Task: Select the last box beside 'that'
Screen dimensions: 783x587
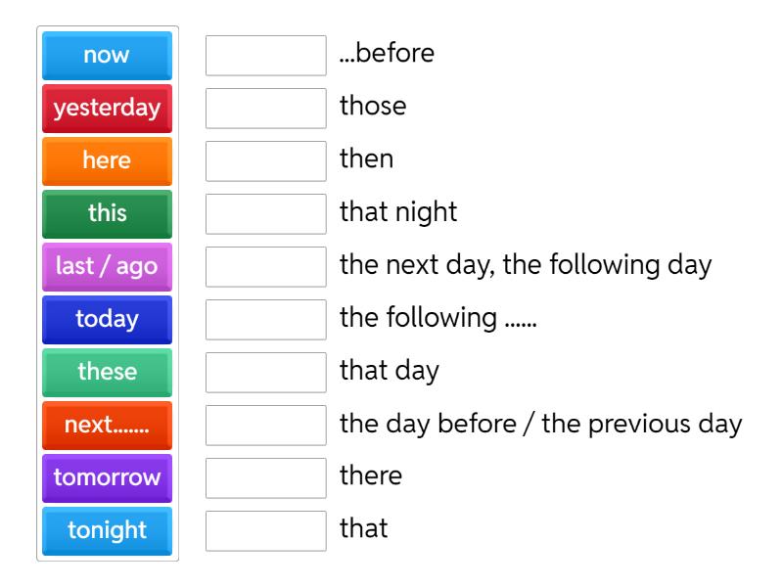Action: click(x=266, y=531)
